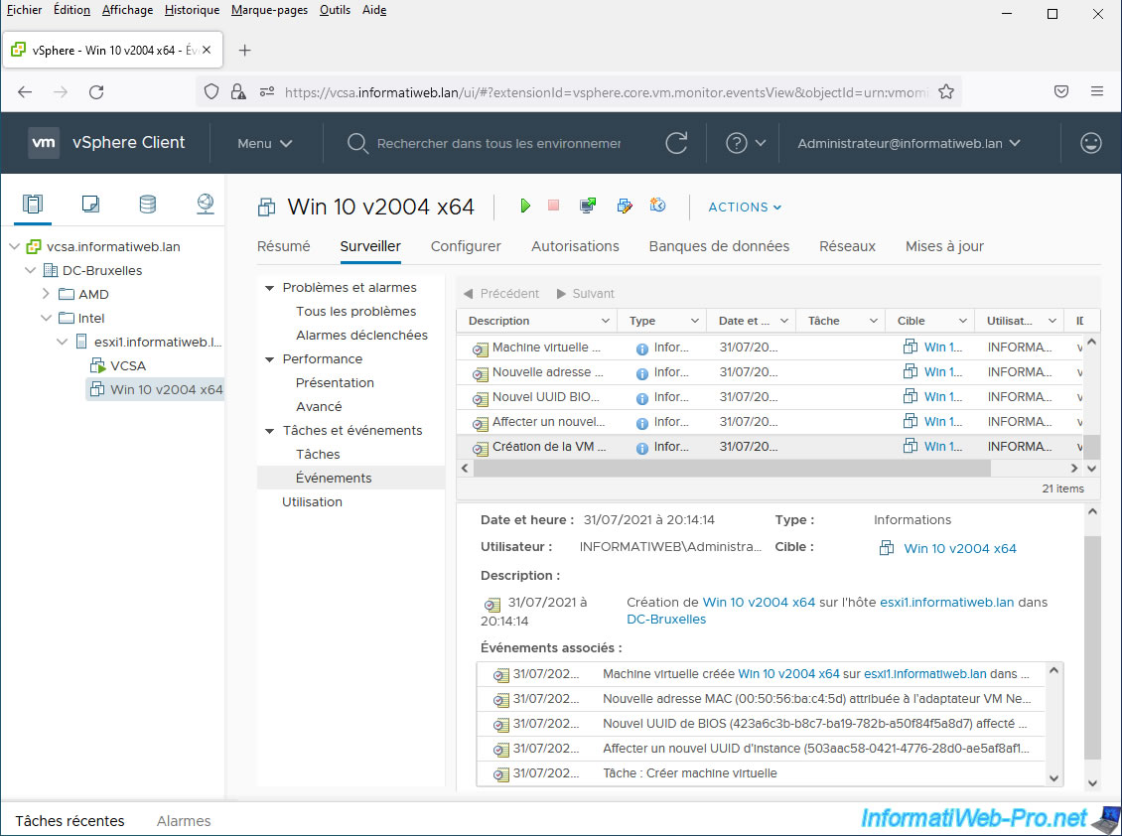Viewport: 1122px width, 836px height.
Task: Switch to VMs and Templates inventory view
Action: click(90, 205)
